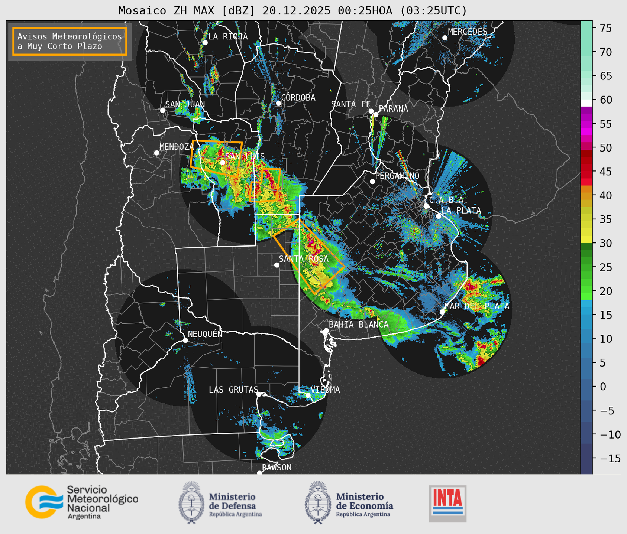Click the Ministerio de Economía emblem
The height and width of the screenshot is (534, 627).
tap(318, 502)
